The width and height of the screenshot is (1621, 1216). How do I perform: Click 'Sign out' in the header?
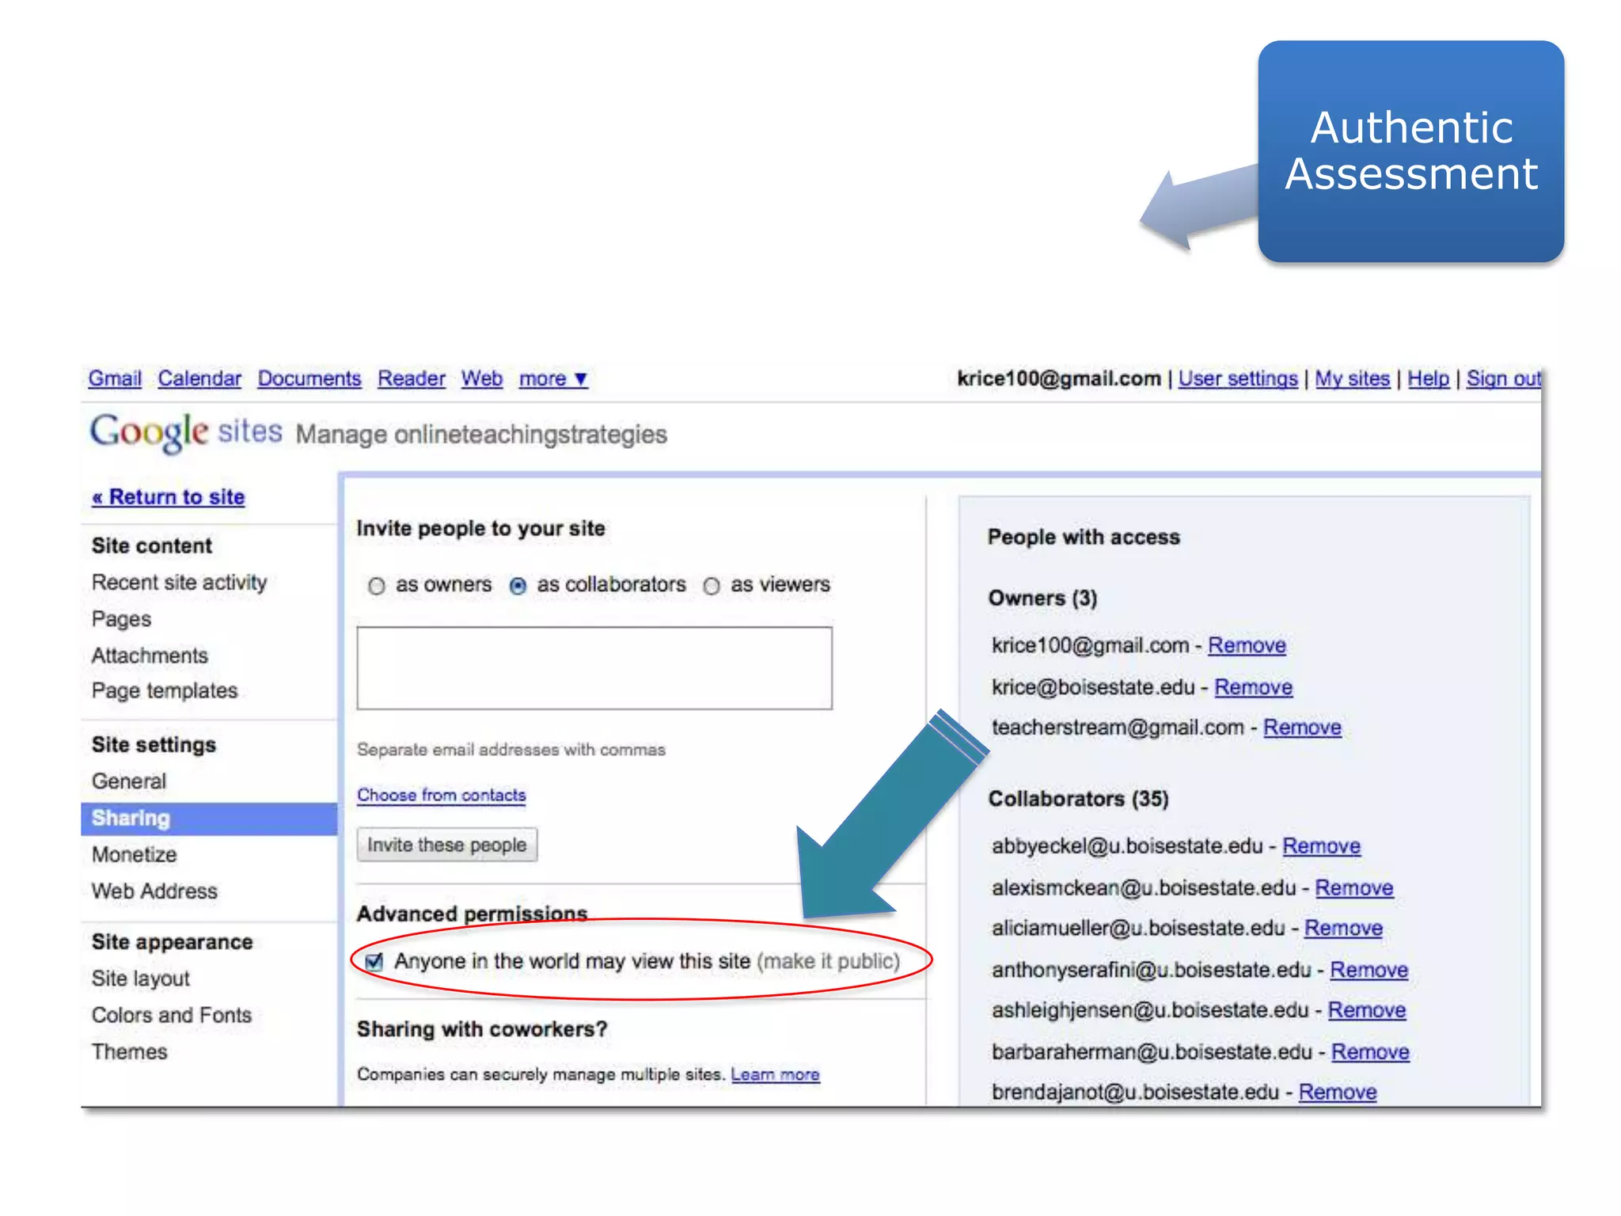click(1502, 379)
